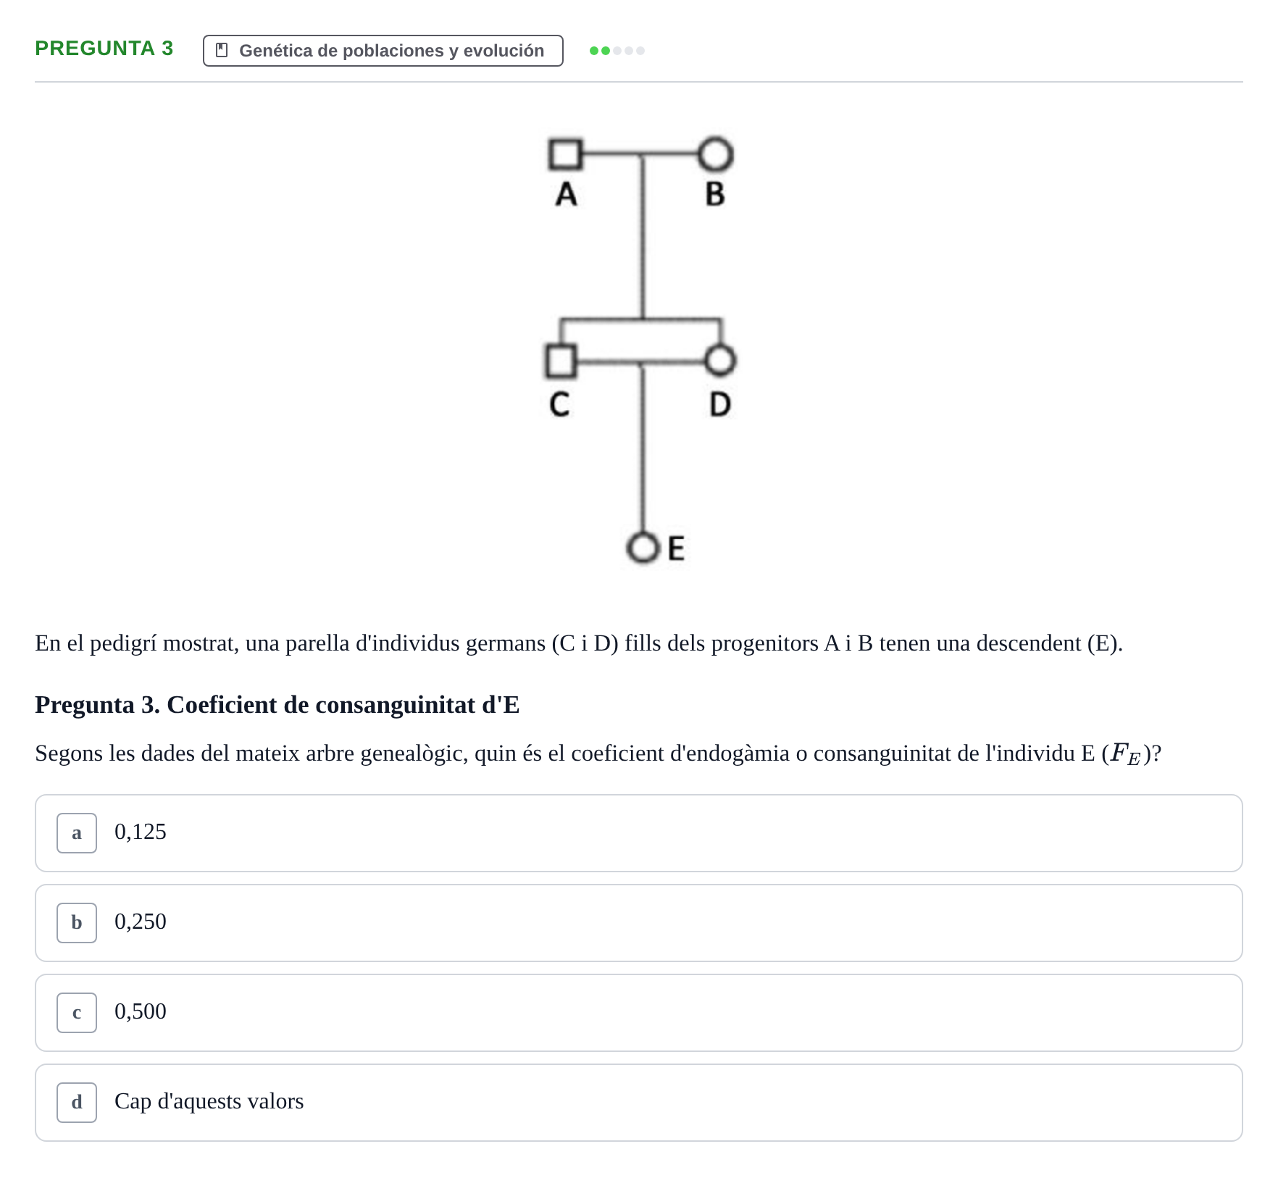1278x1178 pixels.
Task: Open the 'Genética de poblaciones y evolución' tag
Action: point(383,51)
